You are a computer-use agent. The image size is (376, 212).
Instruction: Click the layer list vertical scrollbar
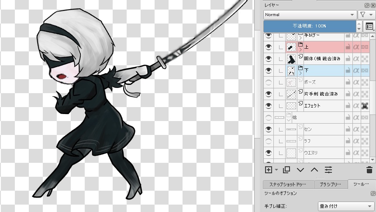(373, 98)
